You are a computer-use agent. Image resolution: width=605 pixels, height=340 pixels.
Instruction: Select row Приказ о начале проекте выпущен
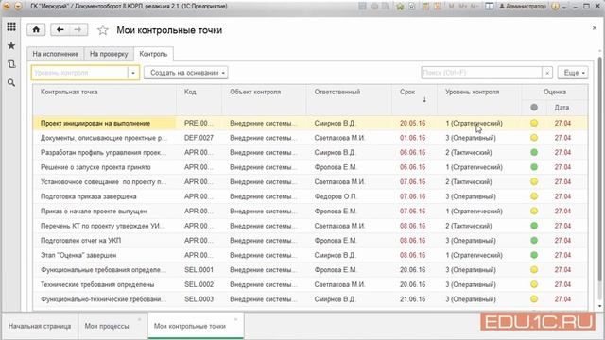tap(311, 212)
